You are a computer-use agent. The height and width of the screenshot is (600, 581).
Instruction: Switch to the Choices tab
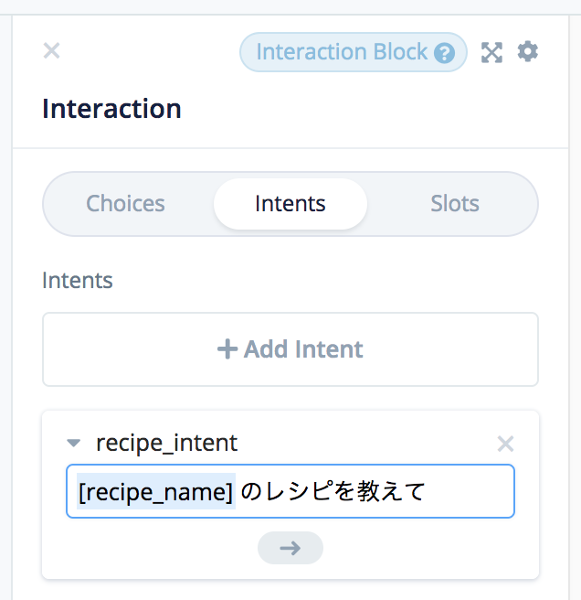pyautogui.click(x=126, y=204)
